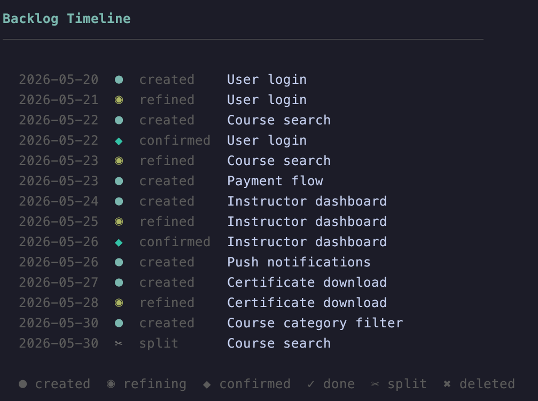The width and height of the screenshot is (538, 401).
Task: Click the confirmed diamond icon beside User login
Action: (119, 141)
